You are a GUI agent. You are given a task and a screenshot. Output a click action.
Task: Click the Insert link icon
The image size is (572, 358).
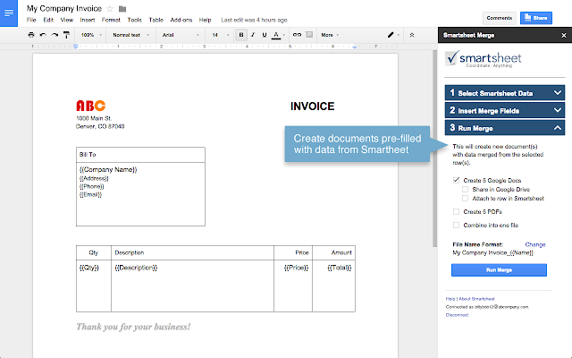coord(297,35)
